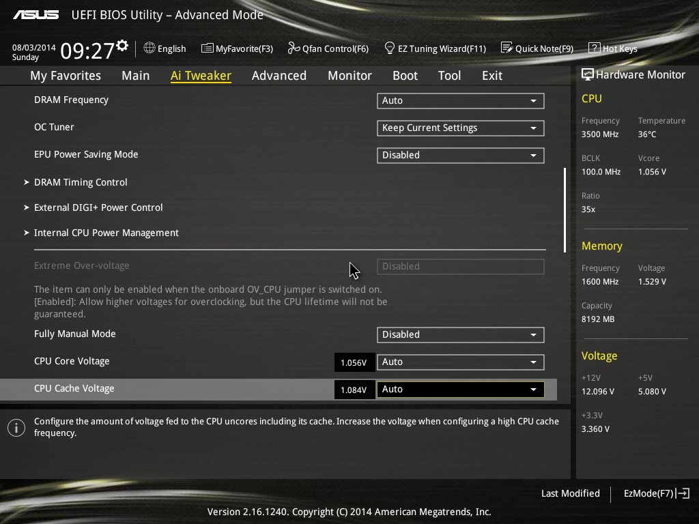699x524 pixels.
Task: Click the clock settings gear icon
Action: coord(122,45)
